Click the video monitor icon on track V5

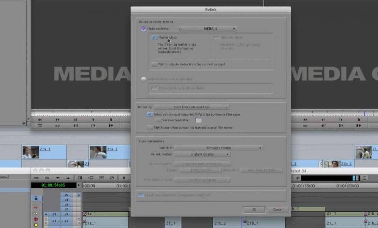point(79,195)
